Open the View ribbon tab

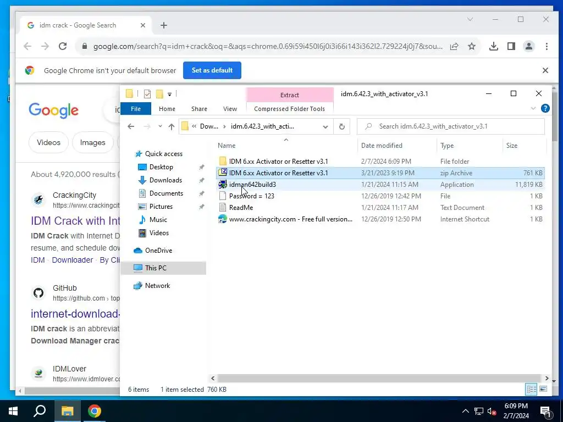click(x=230, y=109)
